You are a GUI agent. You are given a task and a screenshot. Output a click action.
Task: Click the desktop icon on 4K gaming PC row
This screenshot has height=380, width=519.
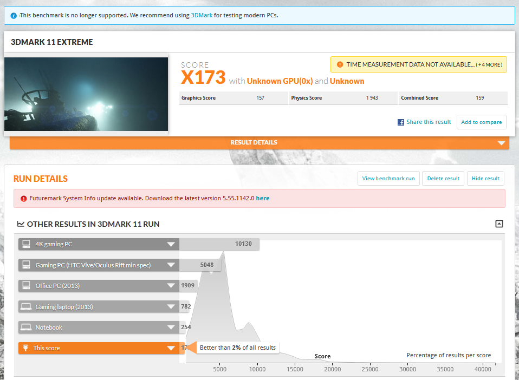pyautogui.click(x=26, y=244)
